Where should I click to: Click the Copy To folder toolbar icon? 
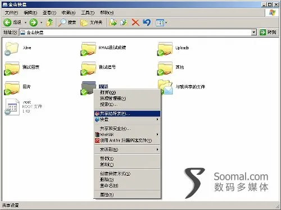coord(124,22)
